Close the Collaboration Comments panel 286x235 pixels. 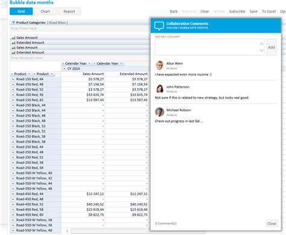pos(272,224)
